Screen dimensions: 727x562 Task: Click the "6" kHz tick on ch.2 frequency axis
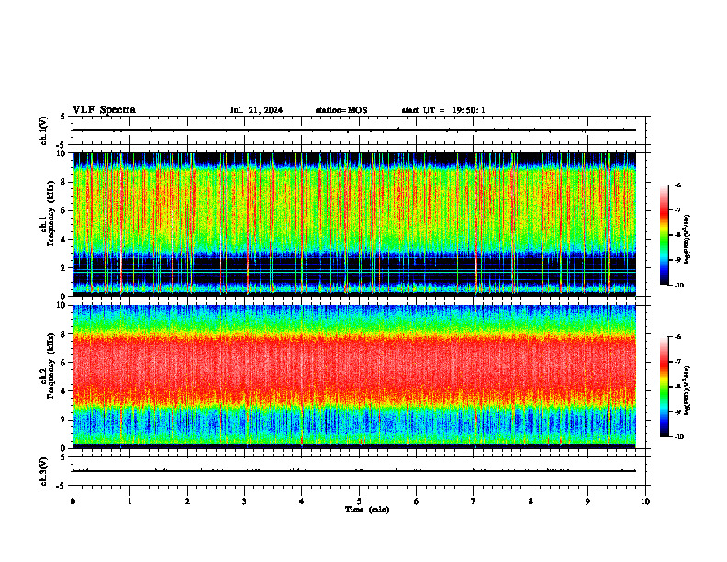point(63,363)
